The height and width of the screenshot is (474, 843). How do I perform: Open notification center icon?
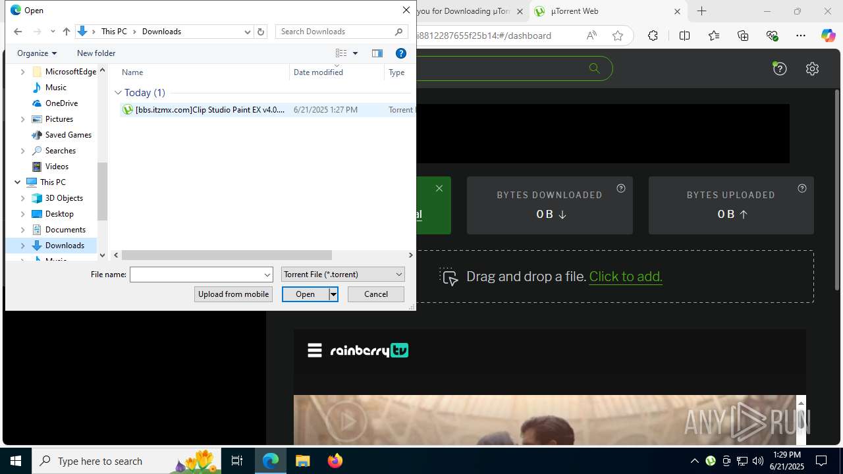821,461
